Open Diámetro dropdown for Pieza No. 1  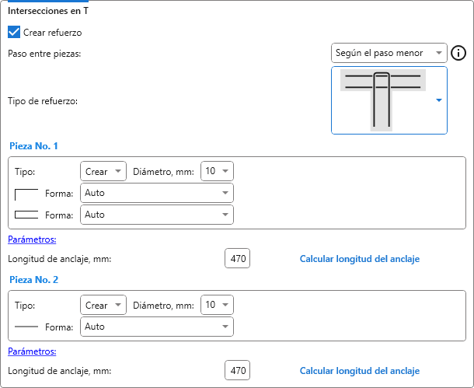pyautogui.click(x=217, y=171)
